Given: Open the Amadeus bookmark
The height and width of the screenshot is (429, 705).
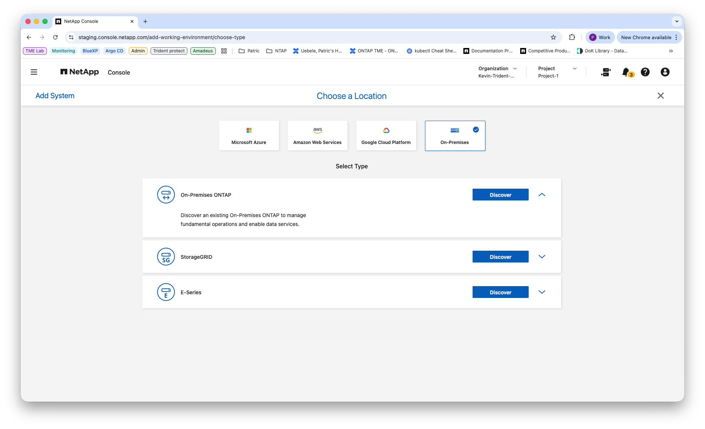Looking at the screenshot, I should point(203,51).
